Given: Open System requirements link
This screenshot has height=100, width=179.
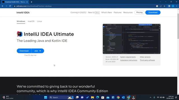Looking at the screenshot, I should coord(128,57).
